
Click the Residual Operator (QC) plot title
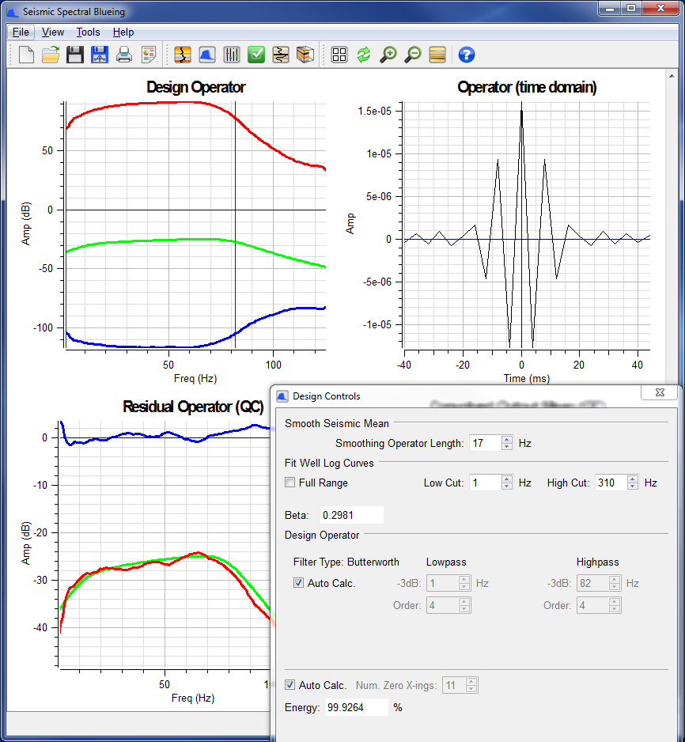(x=193, y=407)
